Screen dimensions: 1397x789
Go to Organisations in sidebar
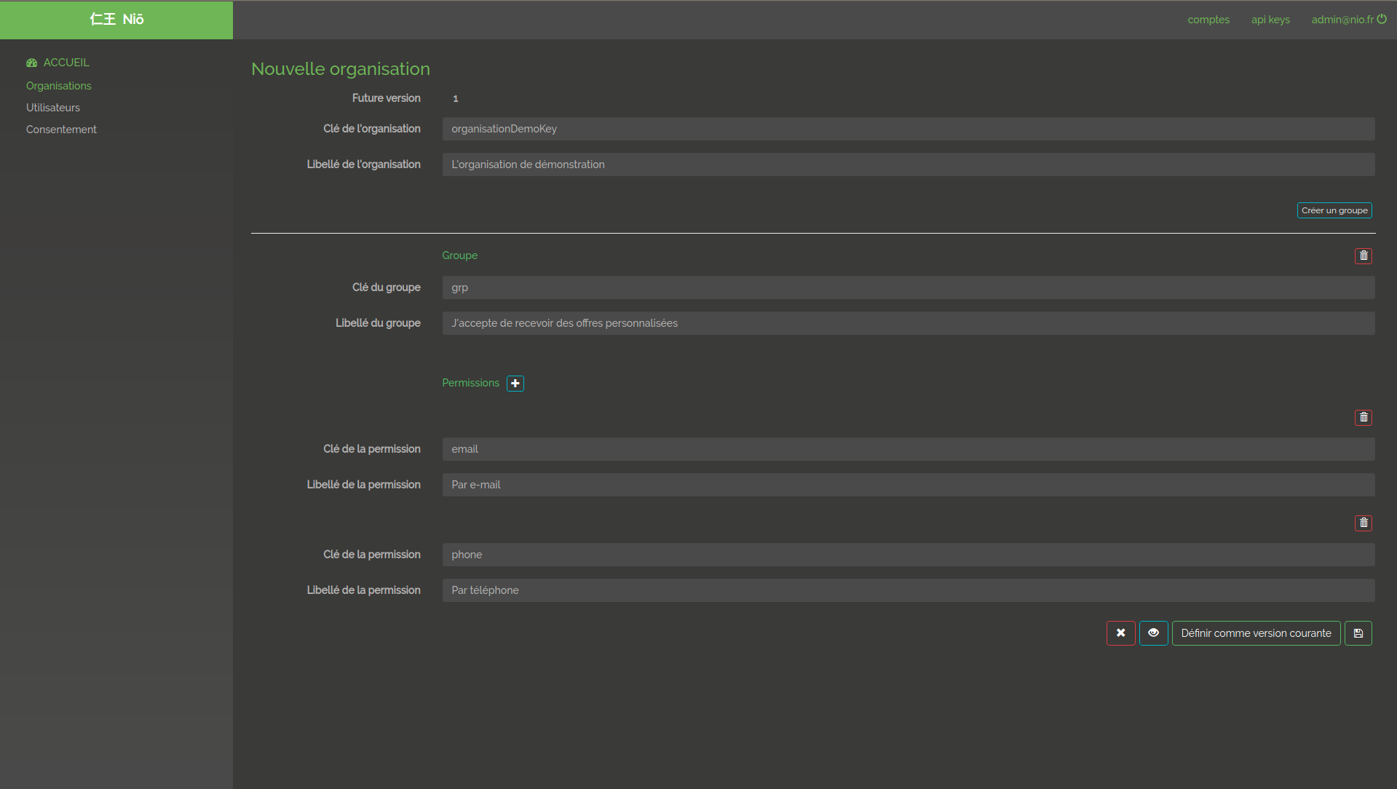point(59,86)
